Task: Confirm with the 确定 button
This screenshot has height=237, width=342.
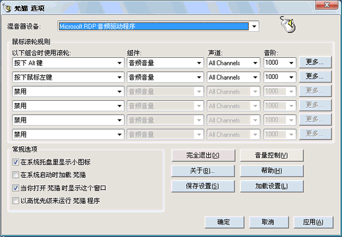Action: (224, 222)
